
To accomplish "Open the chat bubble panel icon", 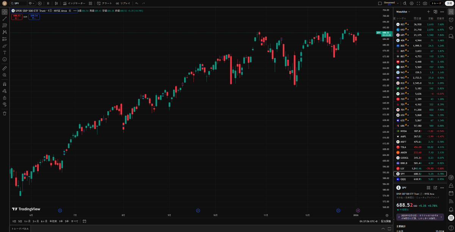I will click(451, 36).
